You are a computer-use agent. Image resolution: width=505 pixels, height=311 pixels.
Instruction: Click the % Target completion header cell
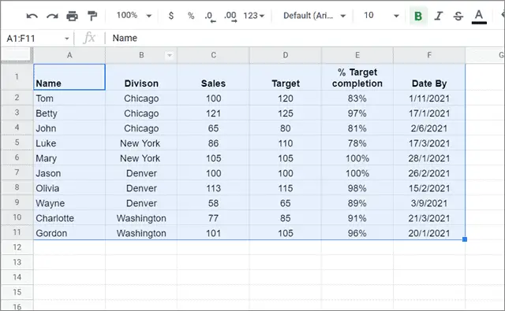pos(357,77)
